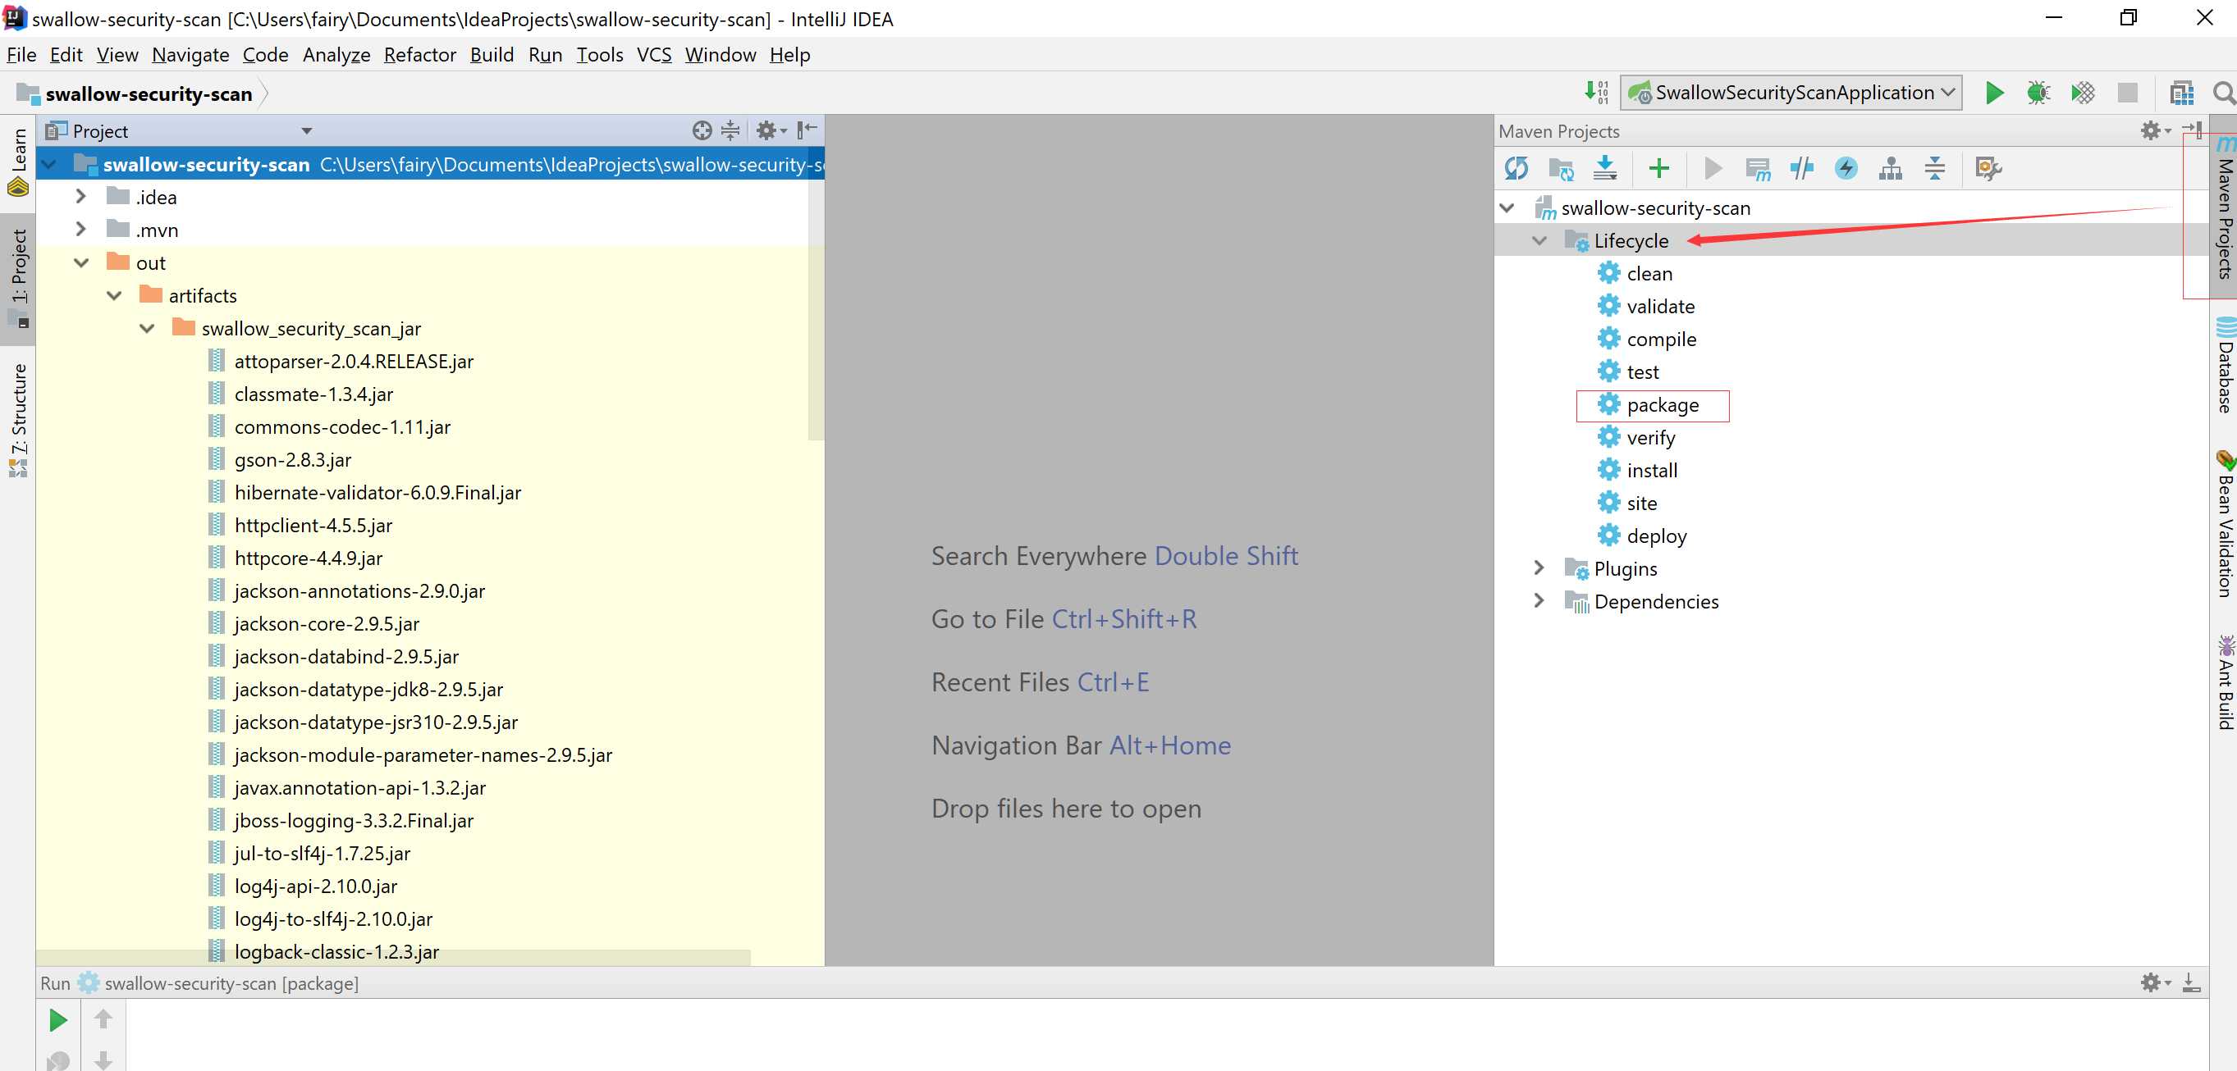Click the Download Sources icon in Maven toolbar
The width and height of the screenshot is (2237, 1071).
[1605, 168]
